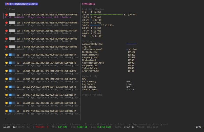The width and height of the screenshot is (204, 132).
Task: Click the 'M heatmap' footer hint
Action: [75, 124]
